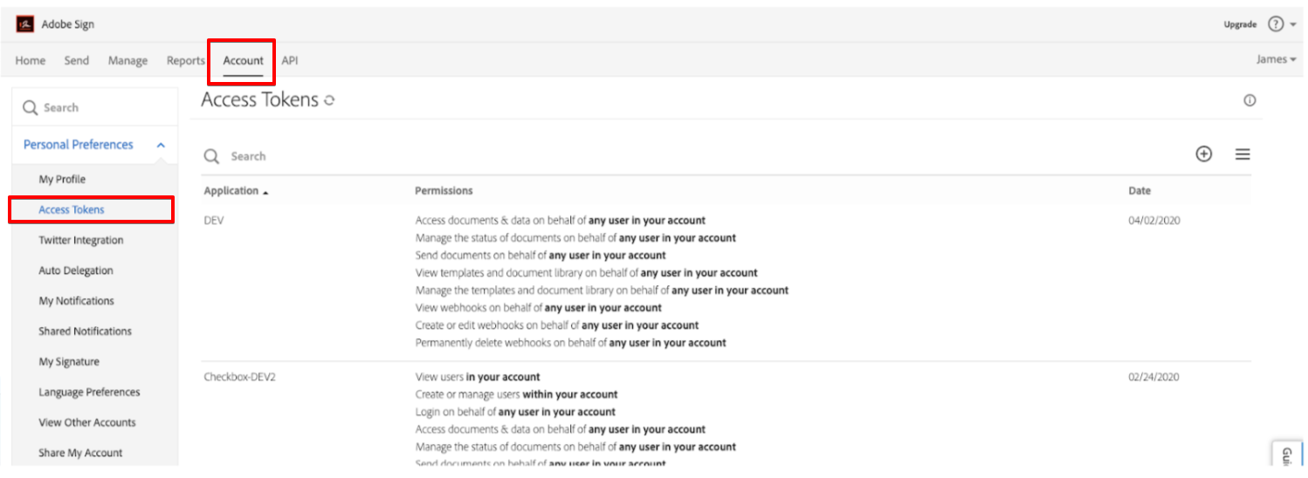
Task: Sort by the Application column header
Action: coord(236,190)
